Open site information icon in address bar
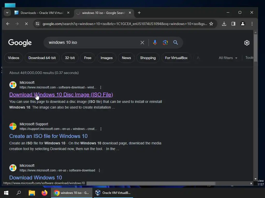 38,24
